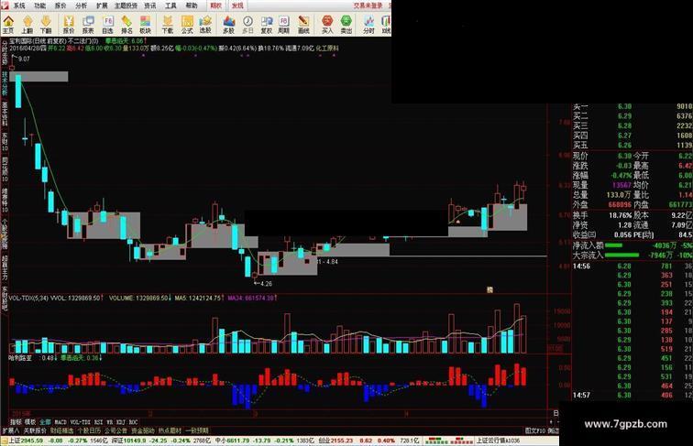The height and width of the screenshot is (446, 693).
Task: Select the 模板 tab below indicator chart
Action: pyautogui.click(x=29, y=422)
